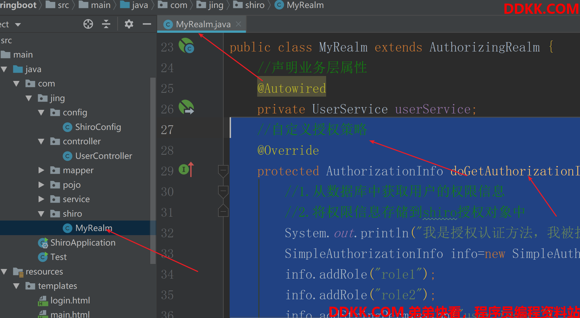
Task: Click the locate/scroll from source target icon
Action: pos(88,24)
